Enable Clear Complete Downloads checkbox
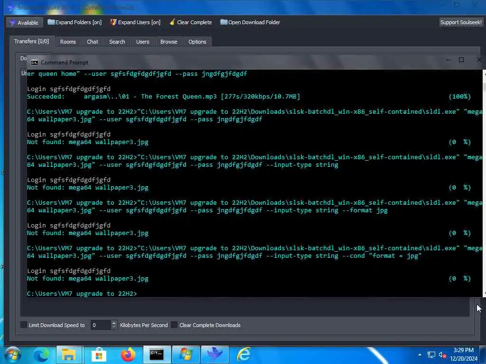Image resolution: width=486 pixels, height=364 pixels. pos(174,325)
